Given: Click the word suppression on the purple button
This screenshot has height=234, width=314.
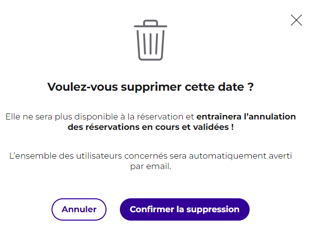Looking at the screenshot, I should 213,210.
